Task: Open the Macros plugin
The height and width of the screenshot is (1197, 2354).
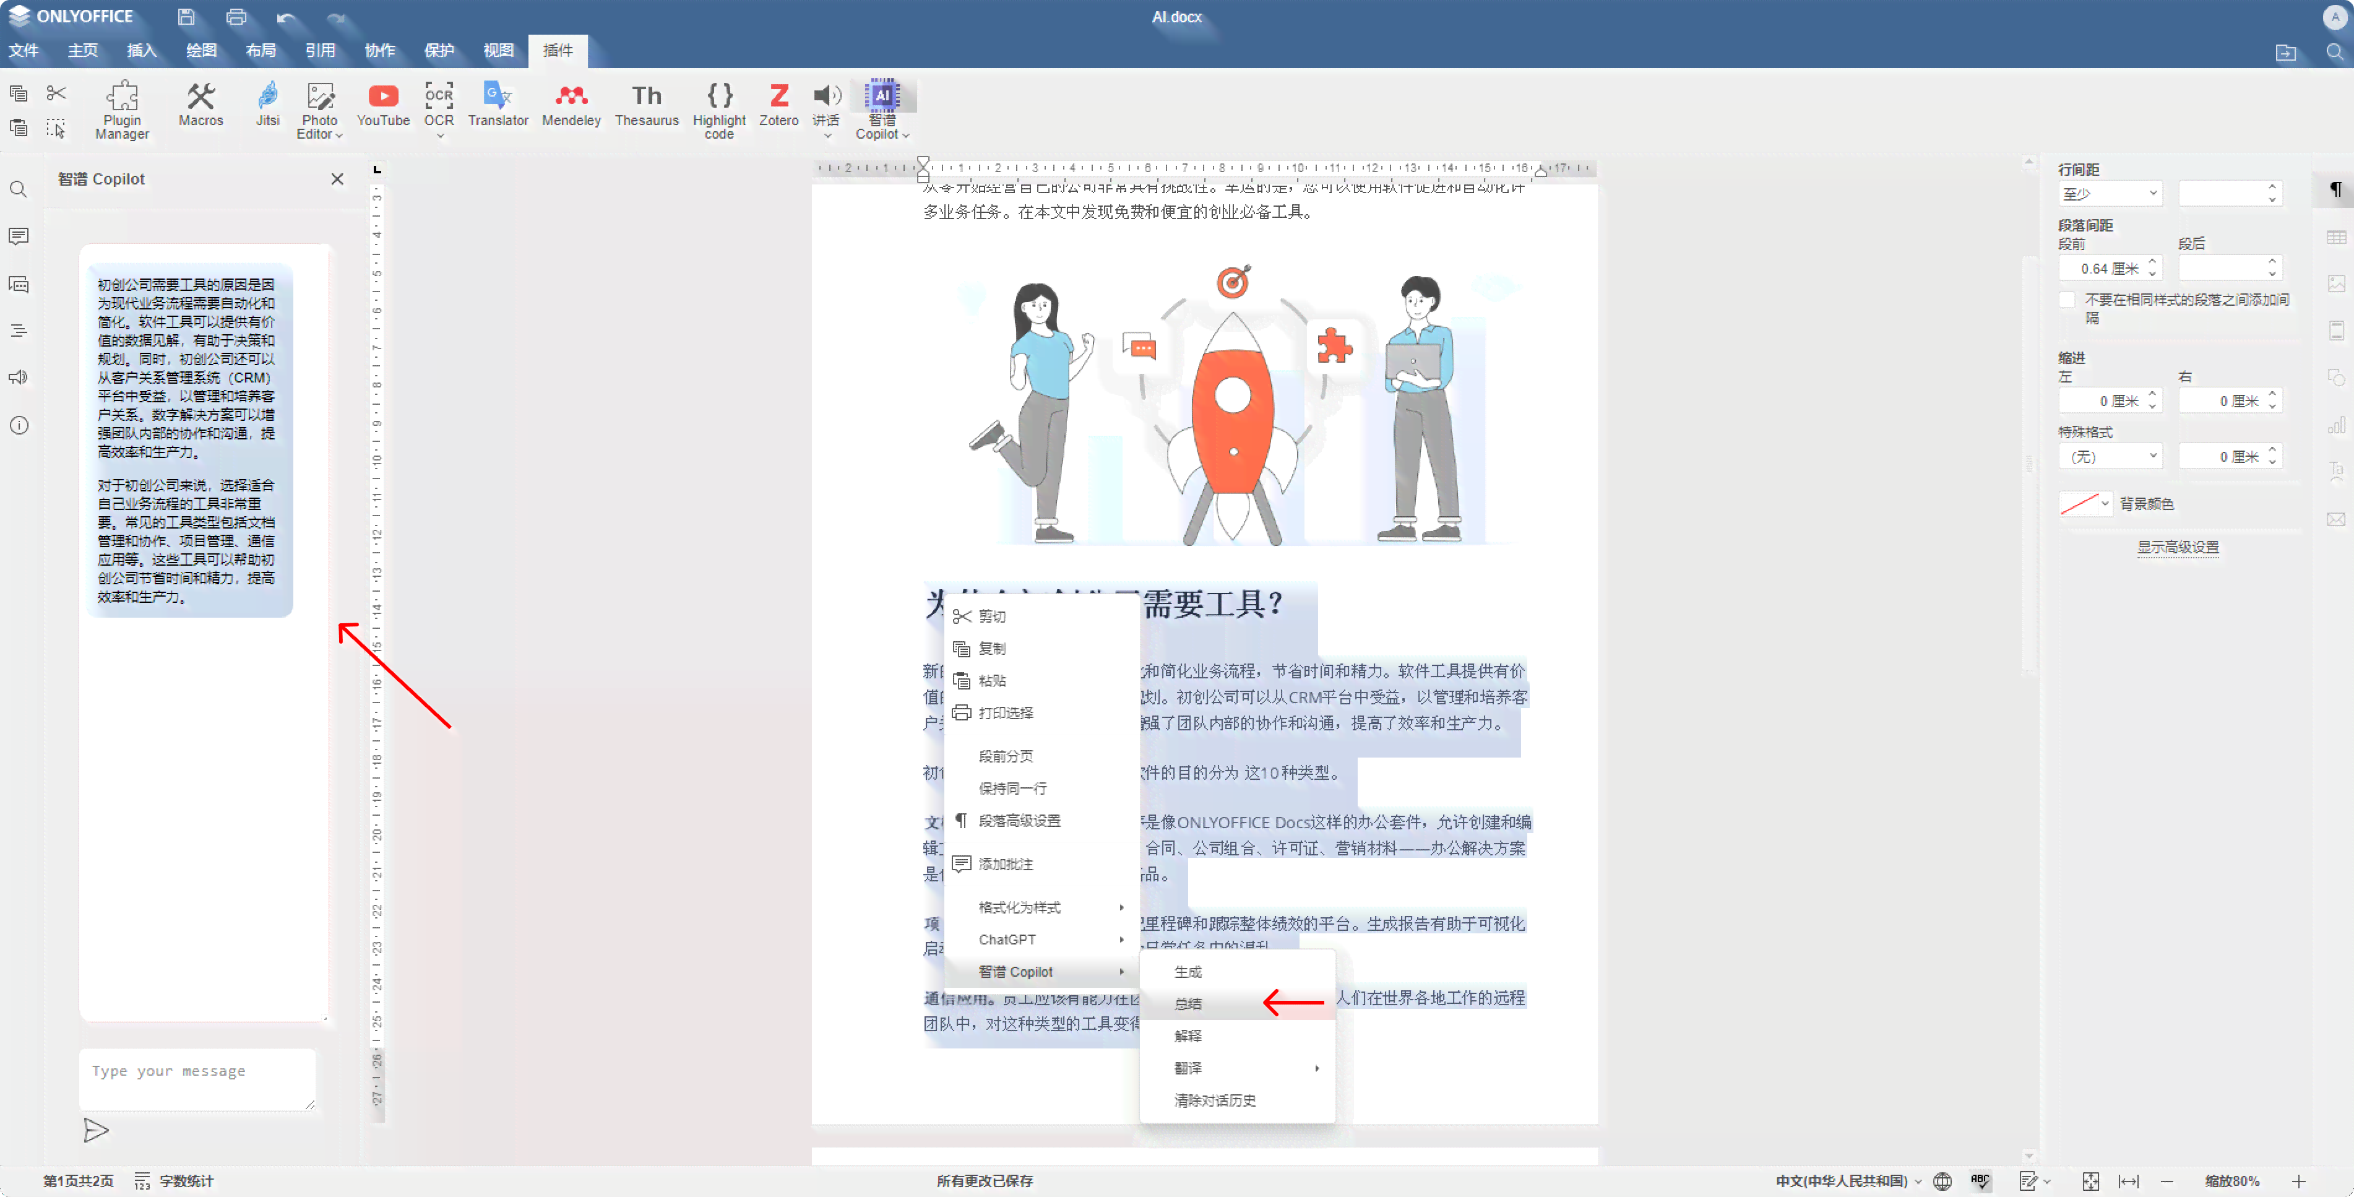Action: (x=200, y=103)
